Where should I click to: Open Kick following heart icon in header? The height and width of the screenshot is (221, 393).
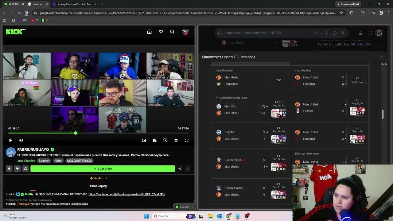click(161, 32)
